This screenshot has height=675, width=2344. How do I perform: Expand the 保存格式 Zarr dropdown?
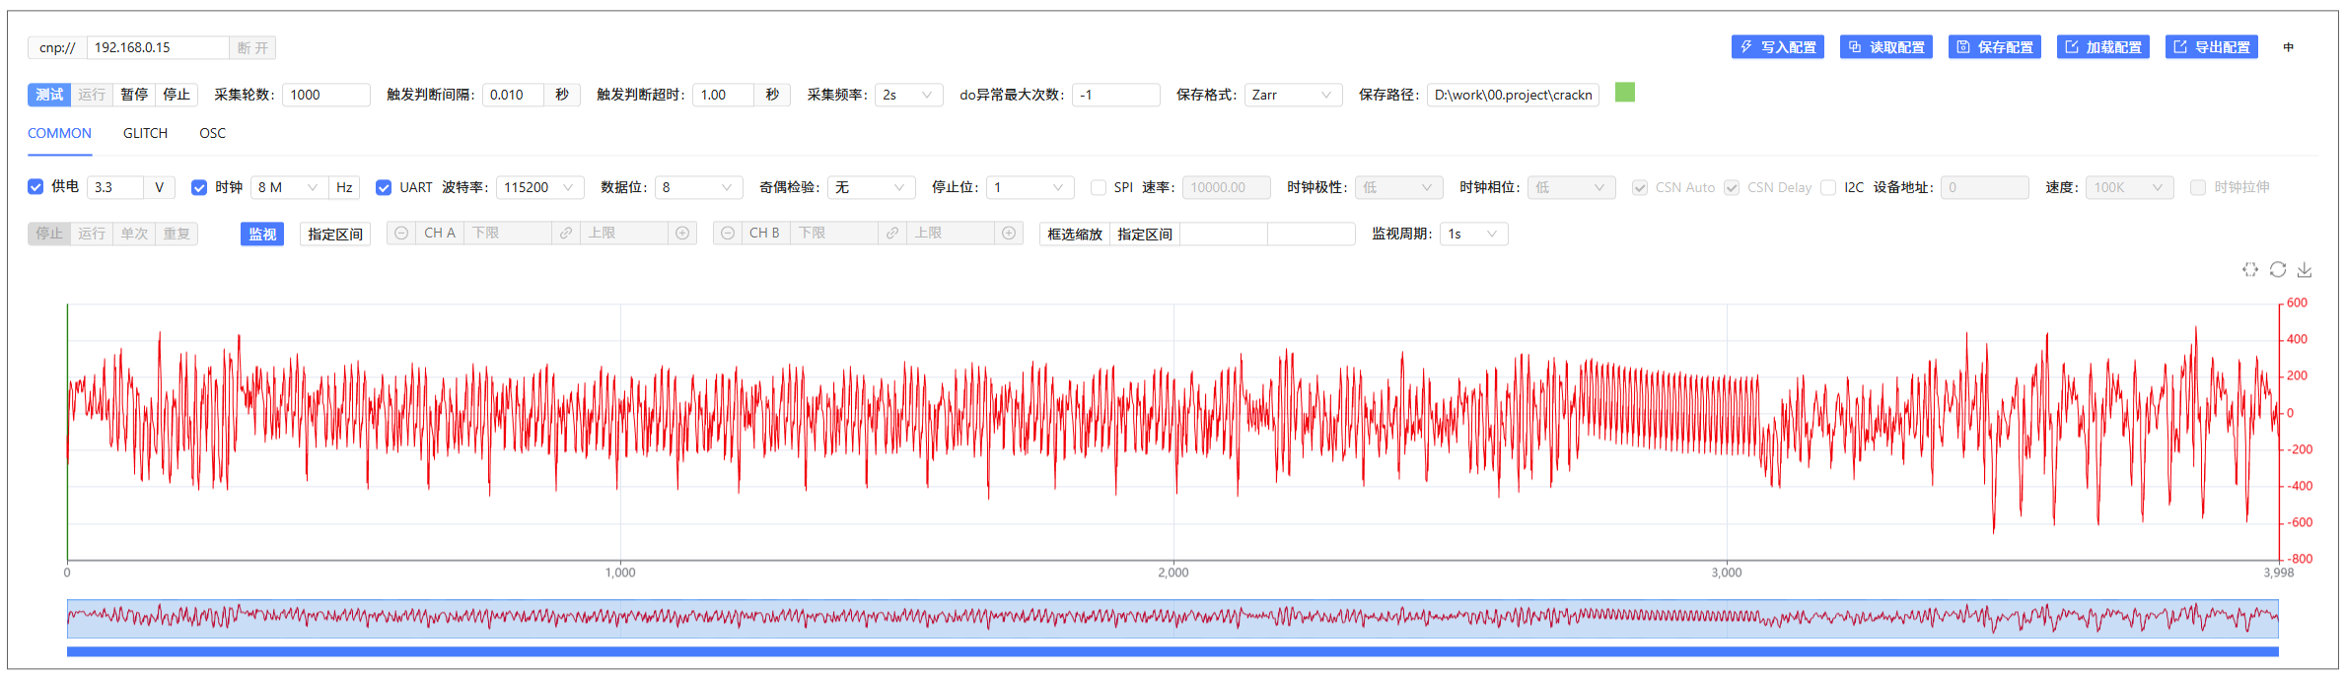tap(1292, 95)
